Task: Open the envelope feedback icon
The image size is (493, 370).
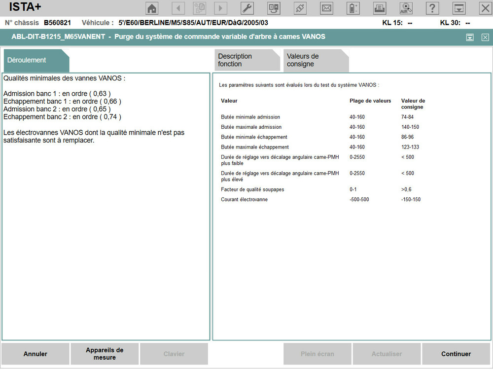Action: coord(326,8)
